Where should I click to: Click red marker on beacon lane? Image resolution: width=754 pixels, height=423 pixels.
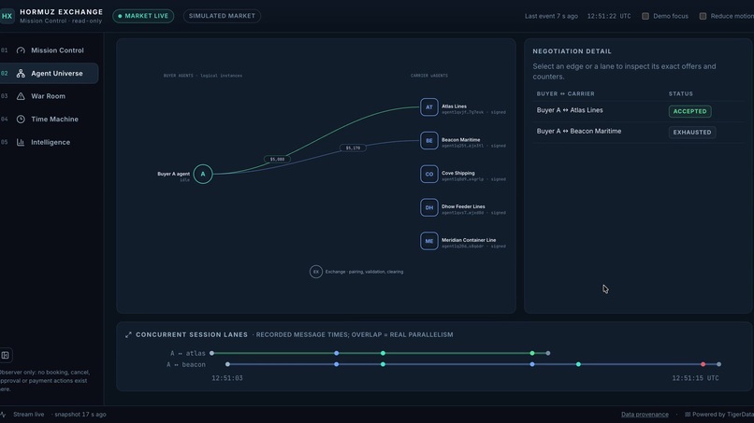coord(703,364)
